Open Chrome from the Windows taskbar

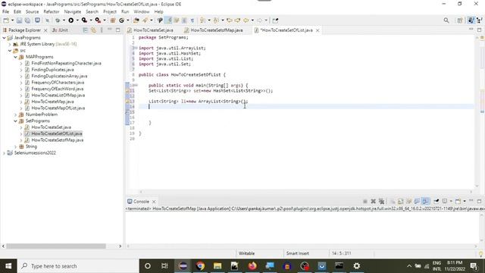click(200, 266)
